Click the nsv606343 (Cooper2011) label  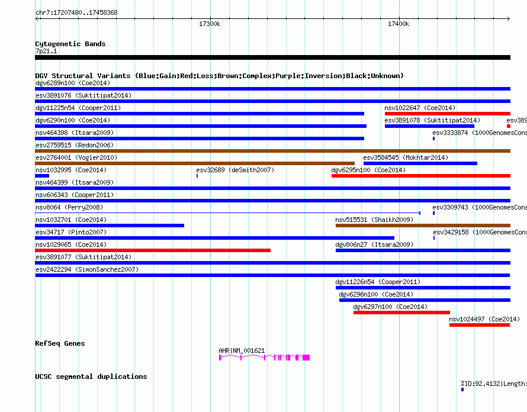(75, 195)
